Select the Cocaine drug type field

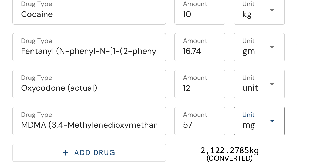pyautogui.click(x=89, y=12)
